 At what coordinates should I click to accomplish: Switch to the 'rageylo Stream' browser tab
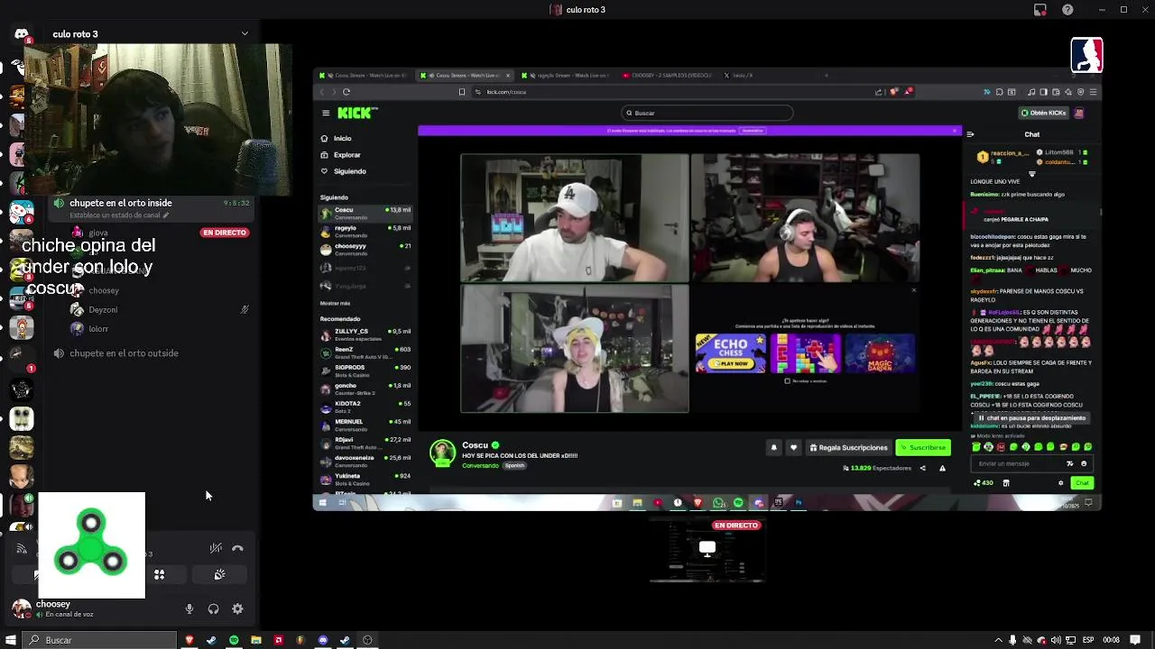pyautogui.click(x=565, y=76)
